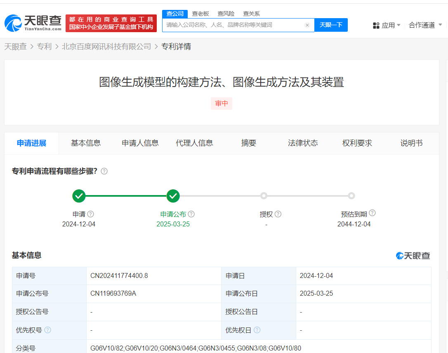This screenshot has width=448, height=353.
Task: Click the help icon next to 申请公布
Action: pos(191,214)
